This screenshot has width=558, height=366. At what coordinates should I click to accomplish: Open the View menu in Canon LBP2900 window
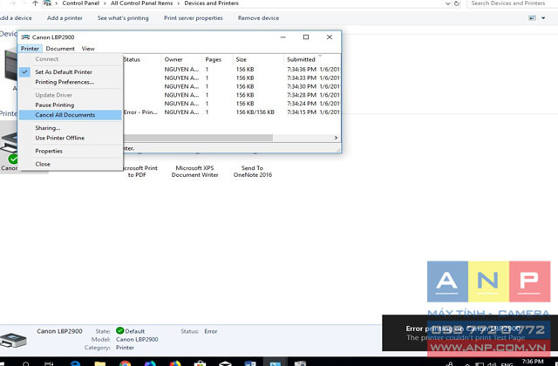(x=88, y=49)
